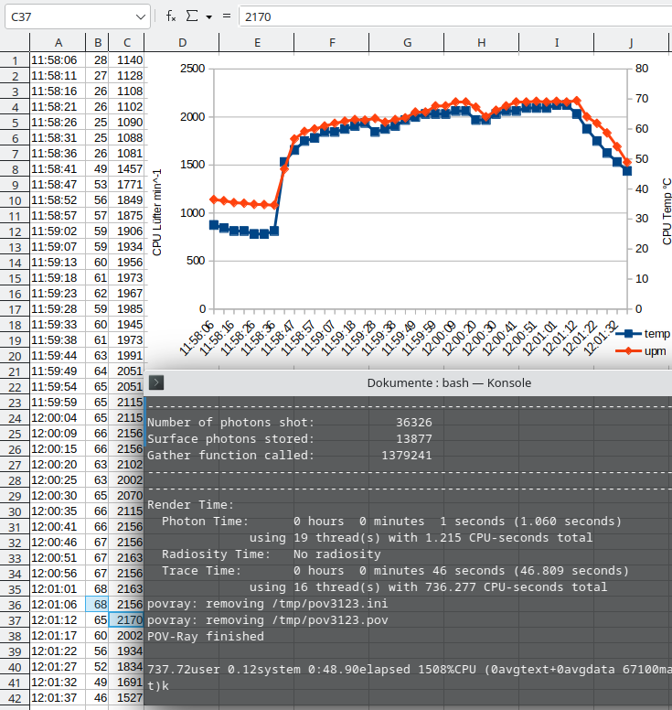Click the Konsole window title bar text
Image resolution: width=672 pixels, height=710 pixels.
point(449,383)
